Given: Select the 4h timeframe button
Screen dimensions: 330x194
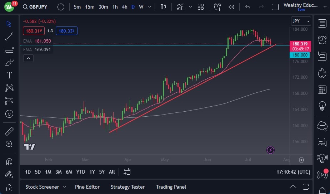Looking at the screenshot, I should click(x=124, y=7).
